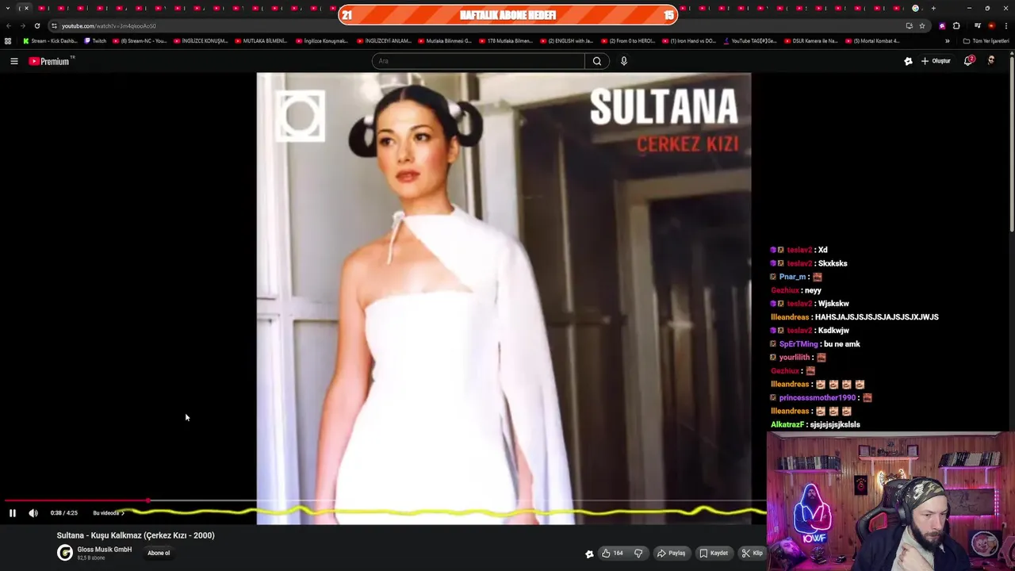Open the Gloss Musik GmbH channel avatar
Screen dimensions: 1015x571
[x=65, y=553]
